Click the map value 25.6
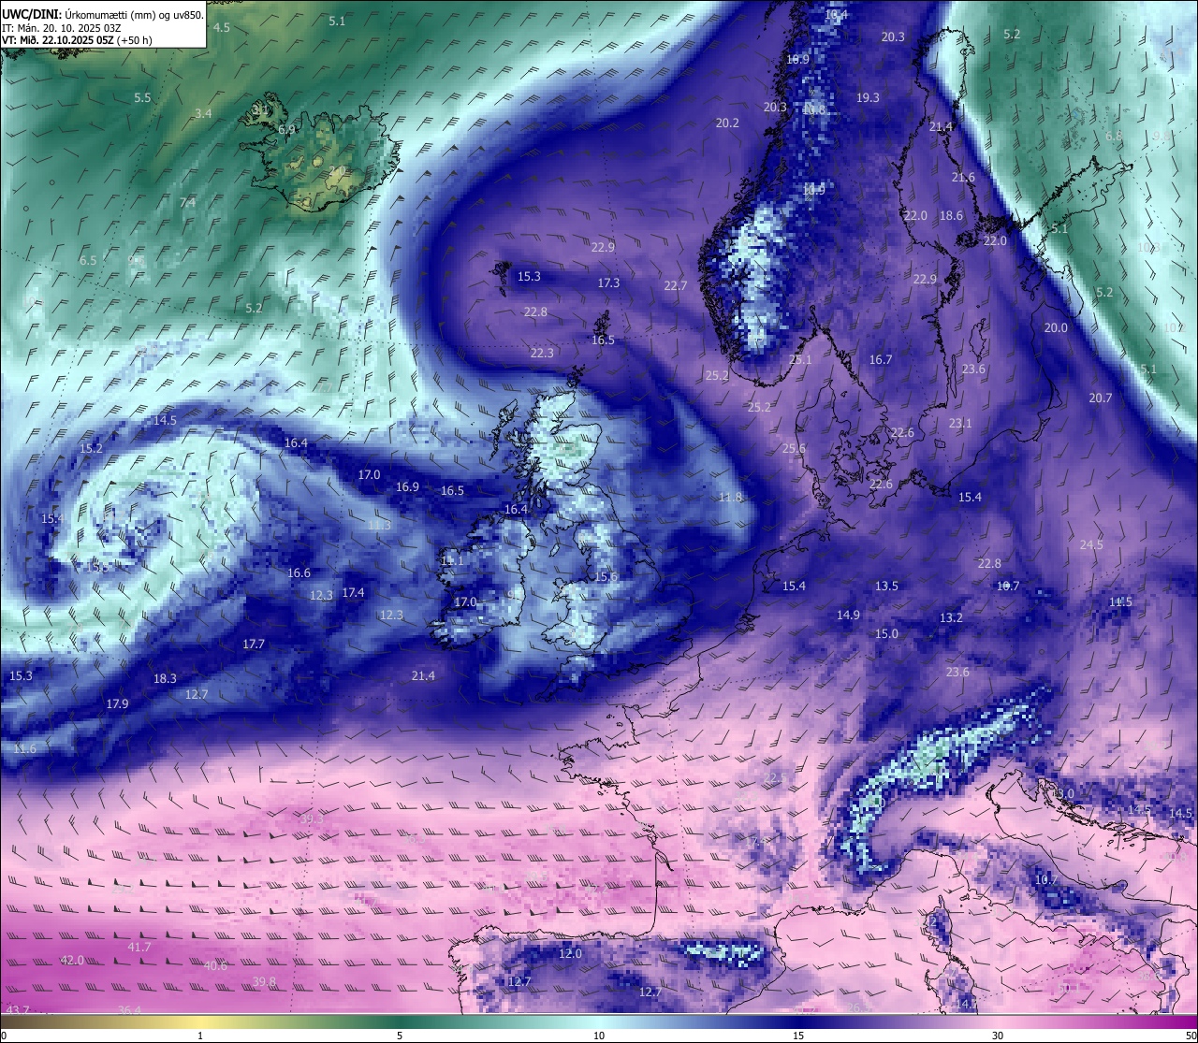The height and width of the screenshot is (1043, 1198). tap(794, 448)
